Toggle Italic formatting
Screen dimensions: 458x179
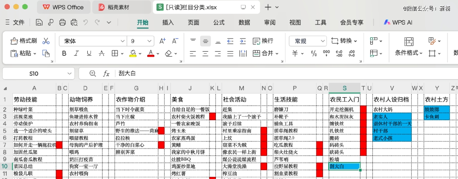pos(76,53)
